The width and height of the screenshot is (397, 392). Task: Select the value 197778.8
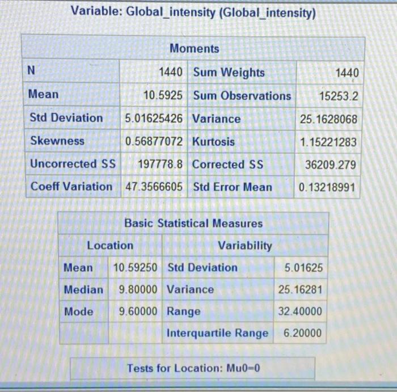(x=160, y=164)
